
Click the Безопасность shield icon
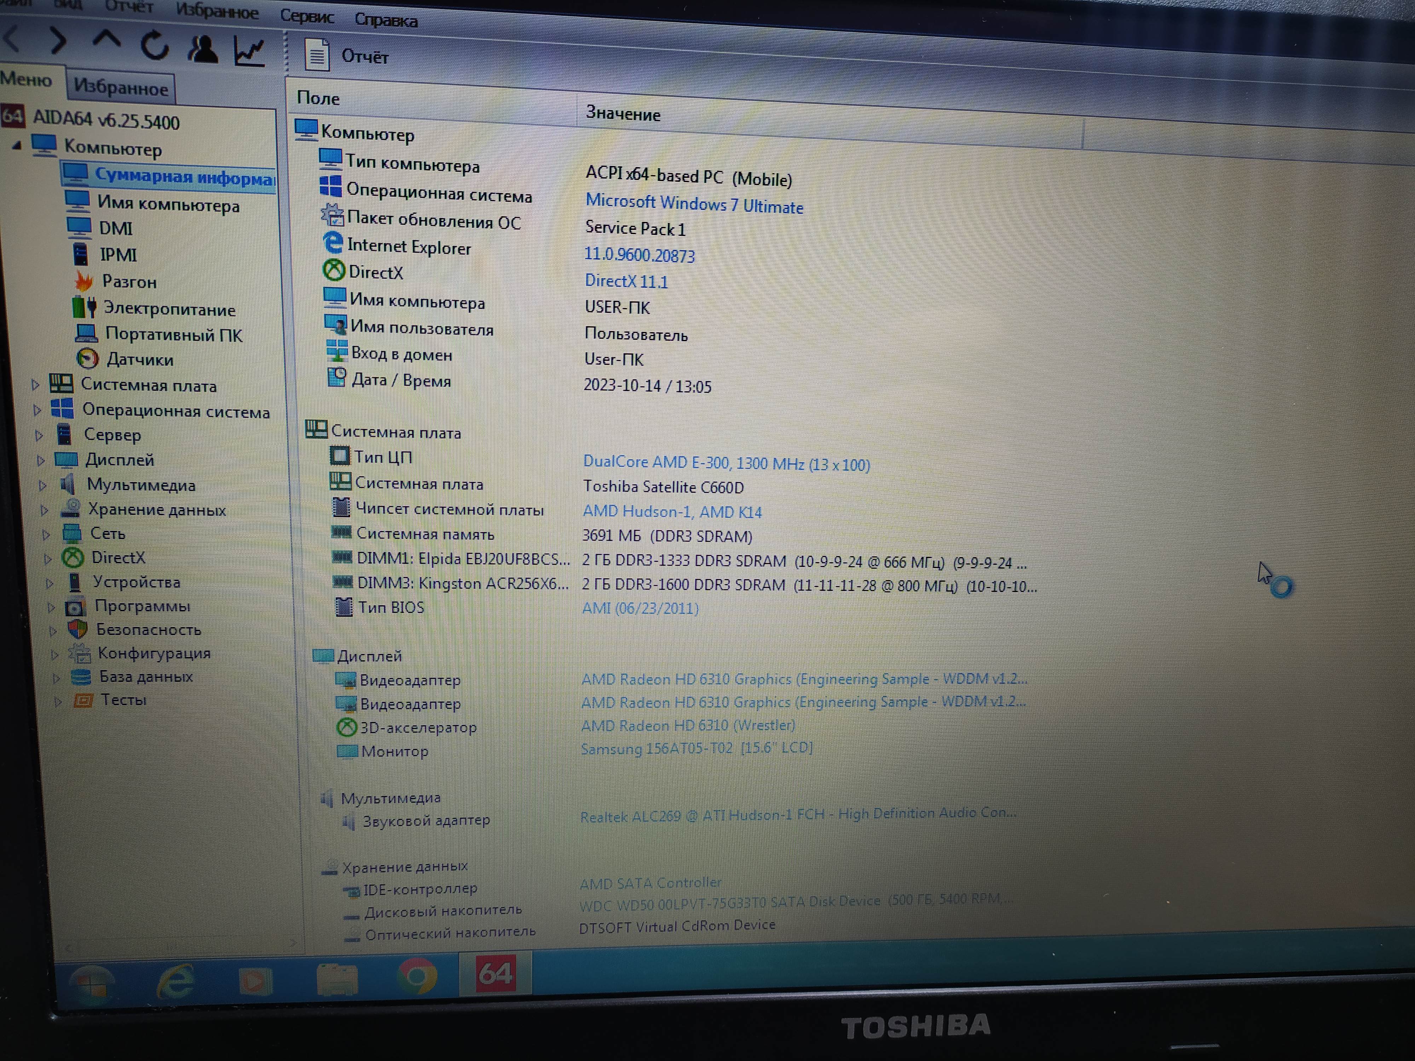point(77,629)
